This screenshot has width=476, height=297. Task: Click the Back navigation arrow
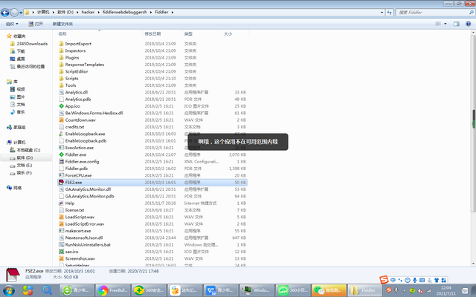click(x=5, y=13)
